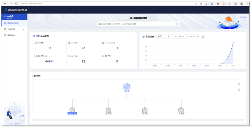This screenshot has height=127, width=251.
Task: Open the browser favorites list icon
Action: (x=230, y=4)
